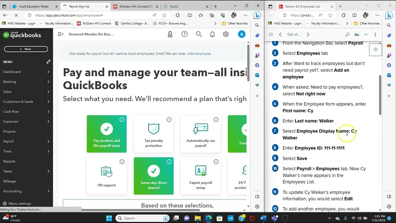Viewport: 396px width, 223px height.
Task: Open Reports in the QuickBooks menu
Action: (9, 161)
